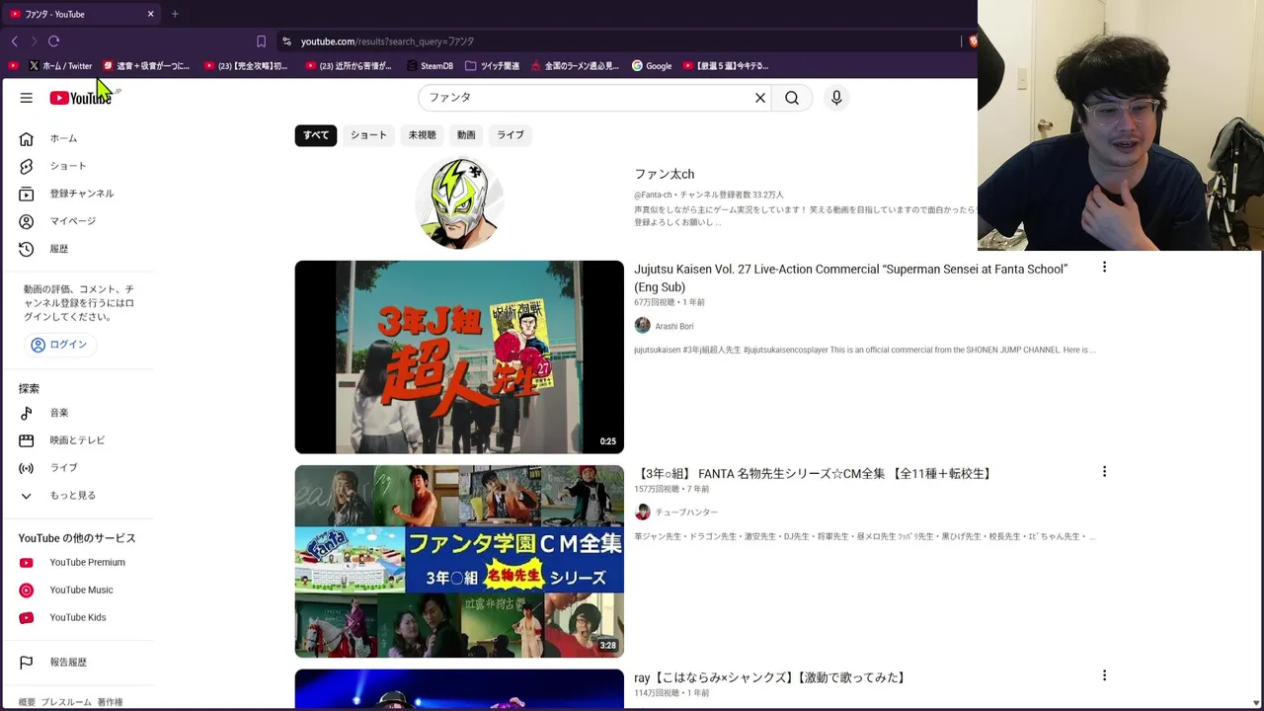
Task: Reload the page with the refresh icon
Action: point(53,41)
